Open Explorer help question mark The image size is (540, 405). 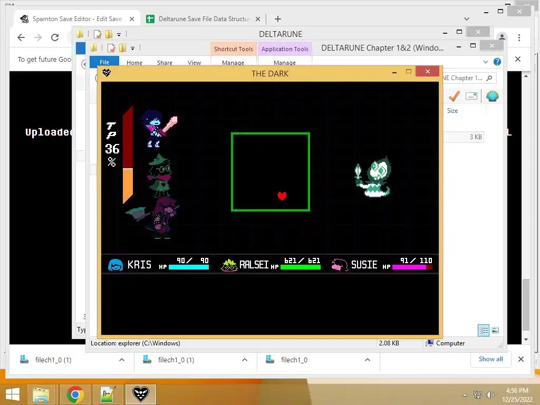[497, 62]
